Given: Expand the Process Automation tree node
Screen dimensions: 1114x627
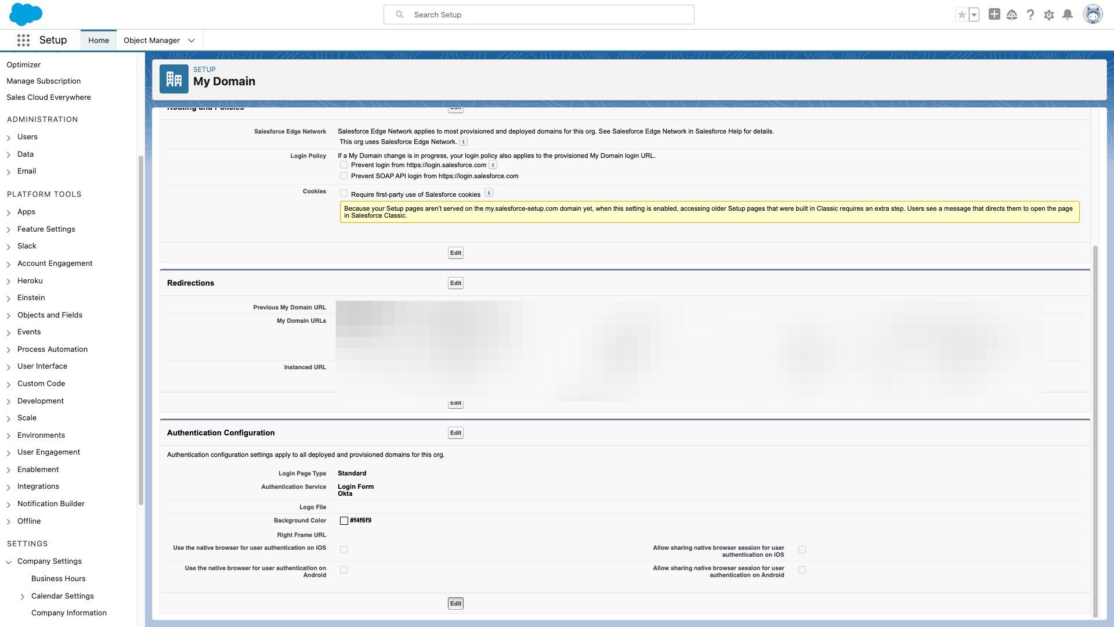Looking at the screenshot, I should [x=9, y=349].
